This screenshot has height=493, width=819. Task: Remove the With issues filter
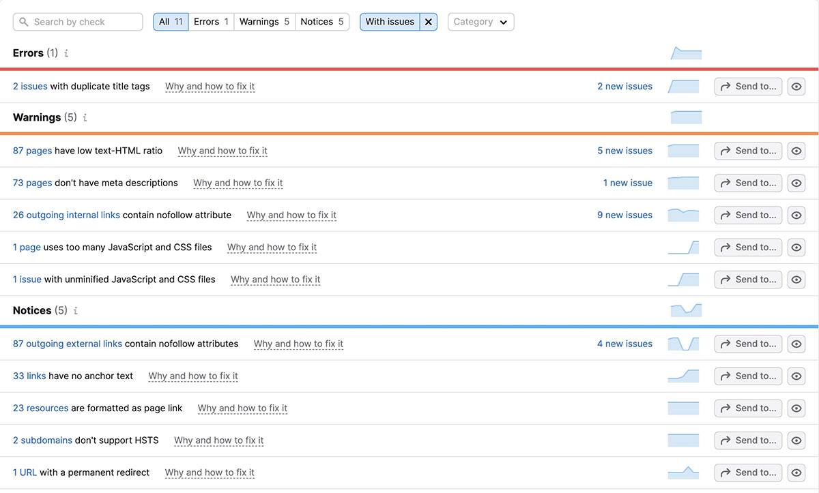(428, 22)
